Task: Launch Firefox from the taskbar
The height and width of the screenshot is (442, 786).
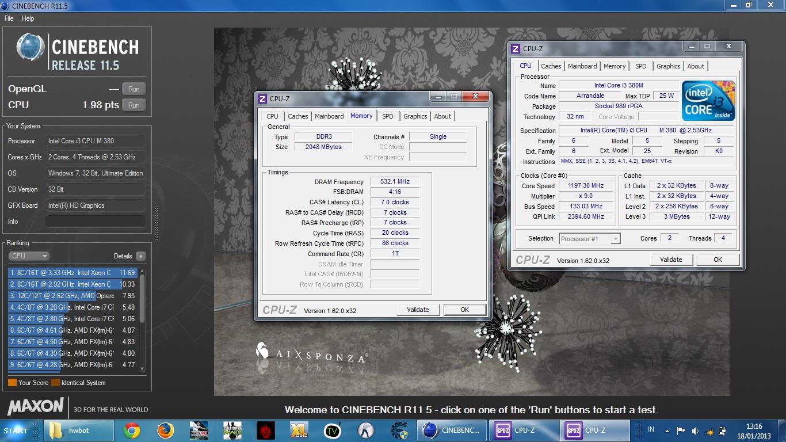Action: (x=165, y=430)
